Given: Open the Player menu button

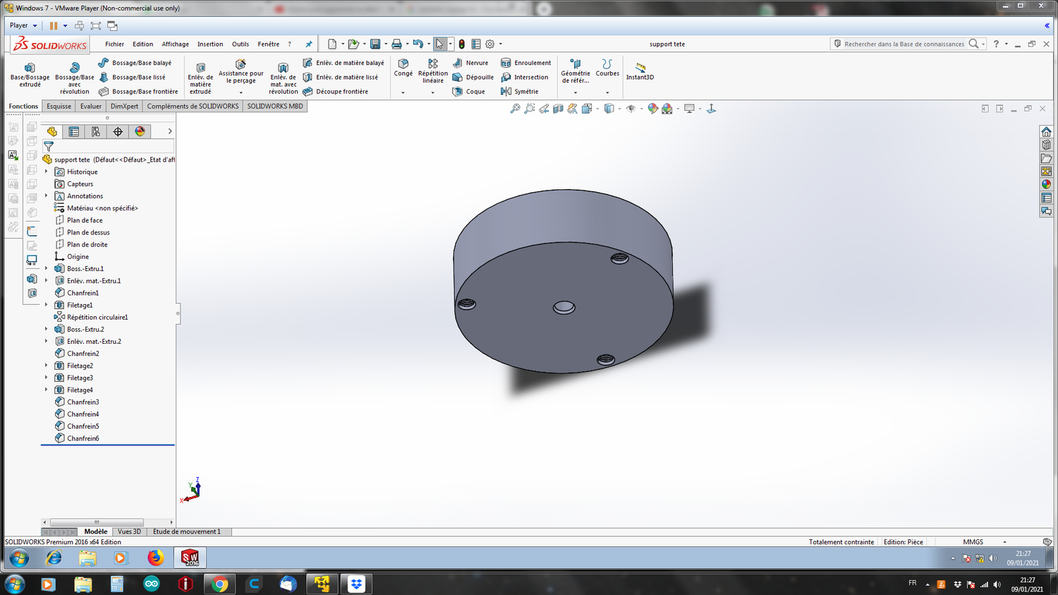Looking at the screenshot, I should [23, 25].
